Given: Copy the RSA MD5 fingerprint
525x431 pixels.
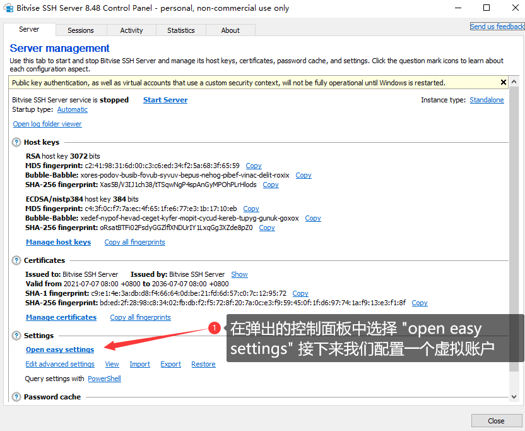Looking at the screenshot, I should (254, 166).
